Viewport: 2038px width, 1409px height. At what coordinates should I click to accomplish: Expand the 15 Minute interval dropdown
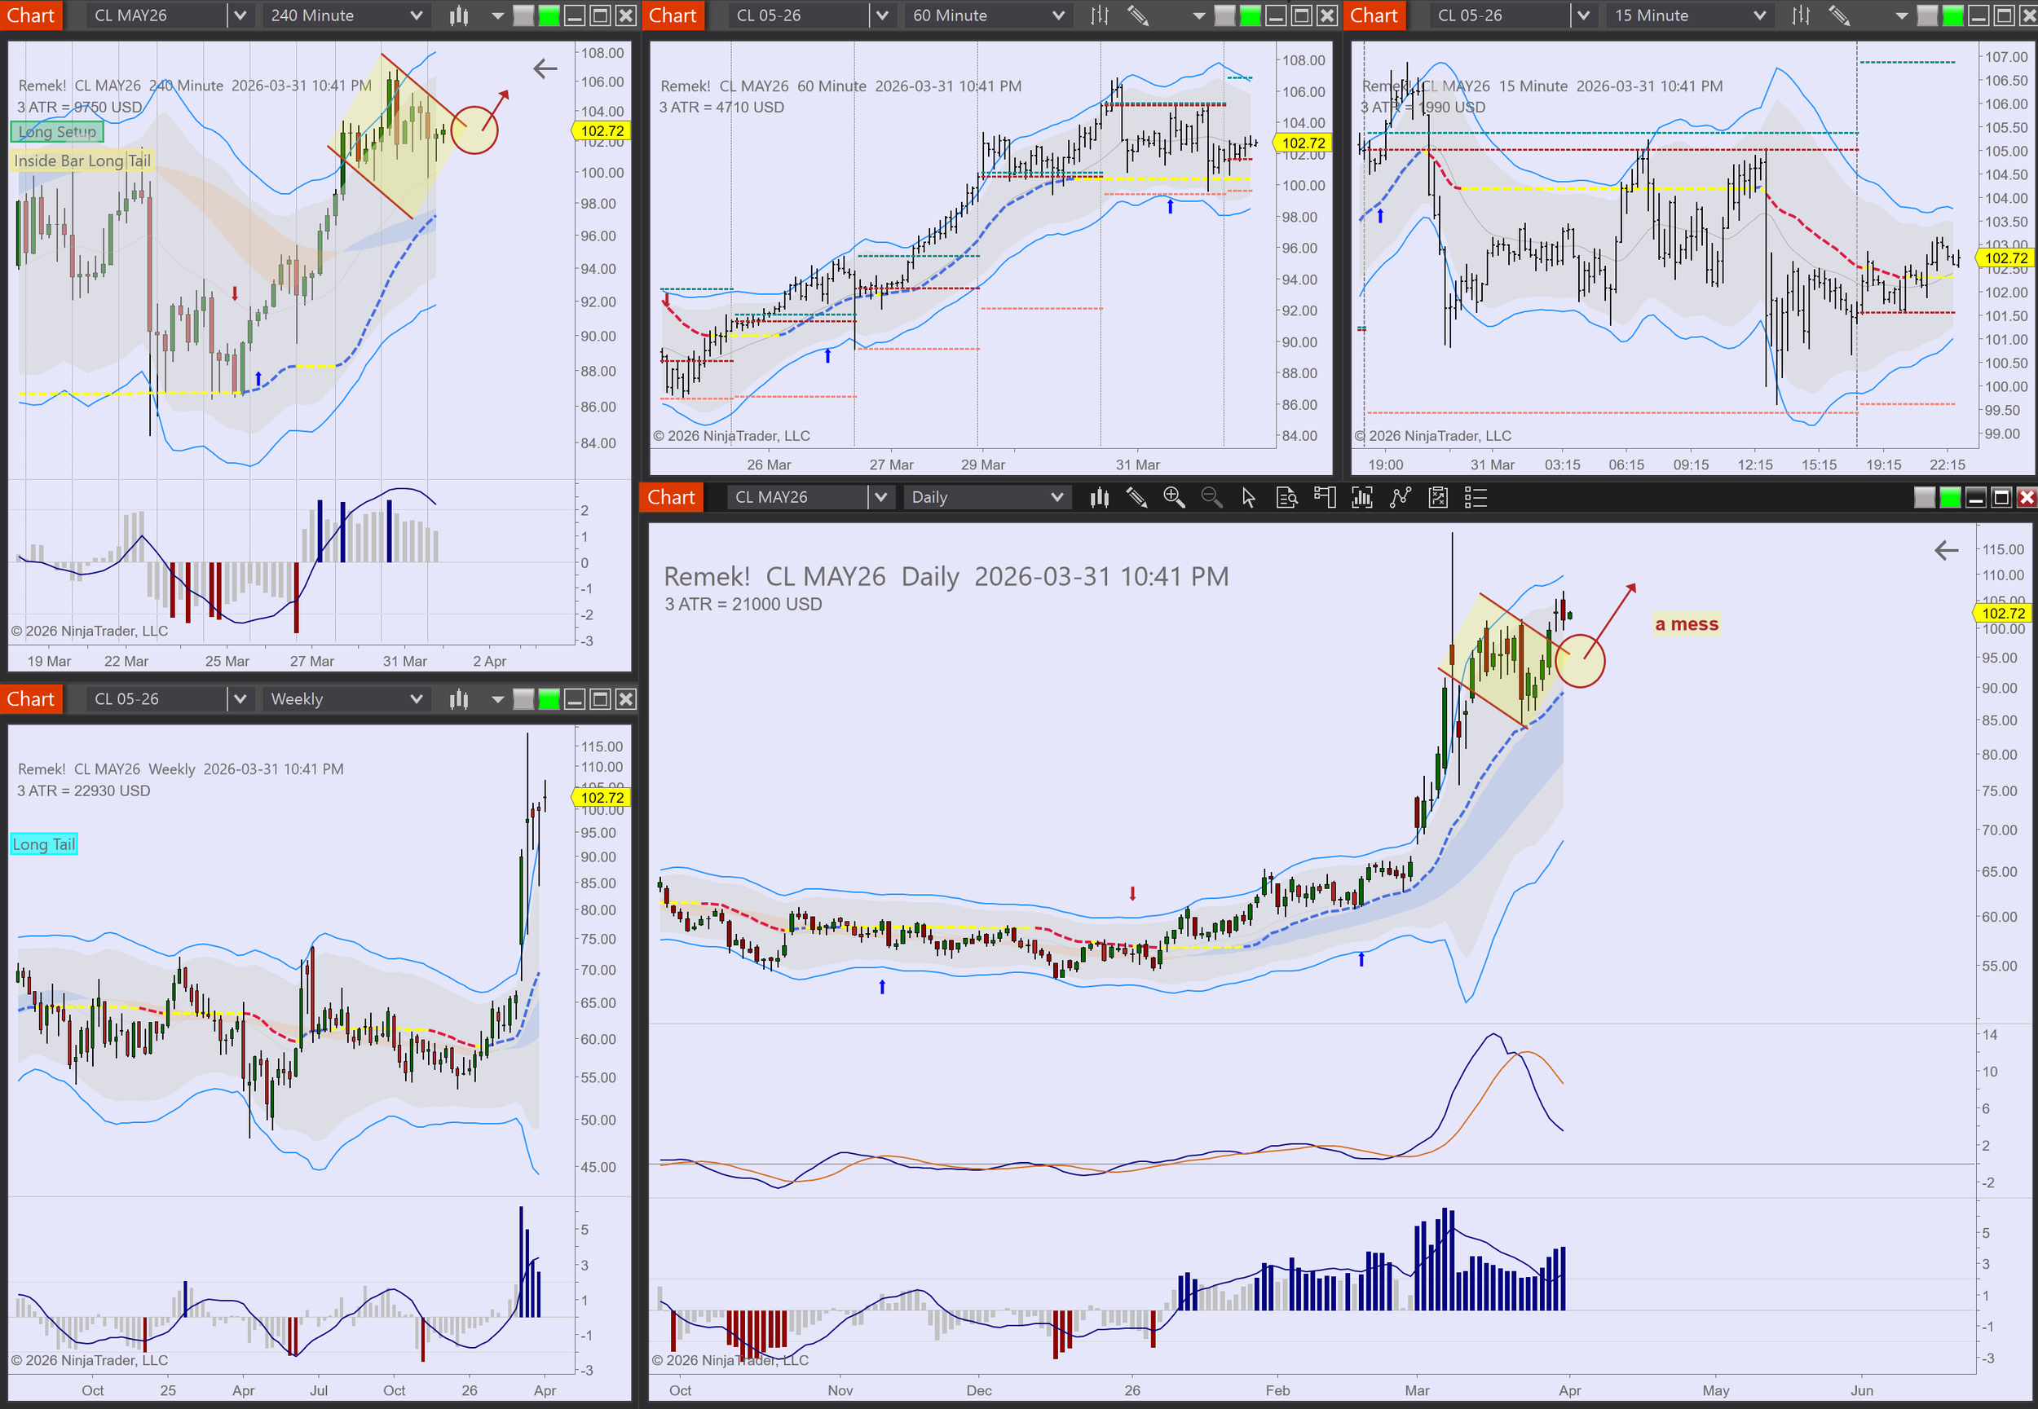[x=1760, y=15]
